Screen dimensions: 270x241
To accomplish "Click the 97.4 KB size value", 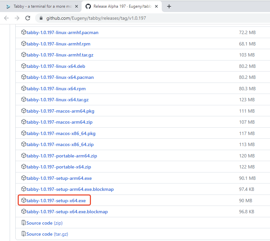I will [247, 189].
